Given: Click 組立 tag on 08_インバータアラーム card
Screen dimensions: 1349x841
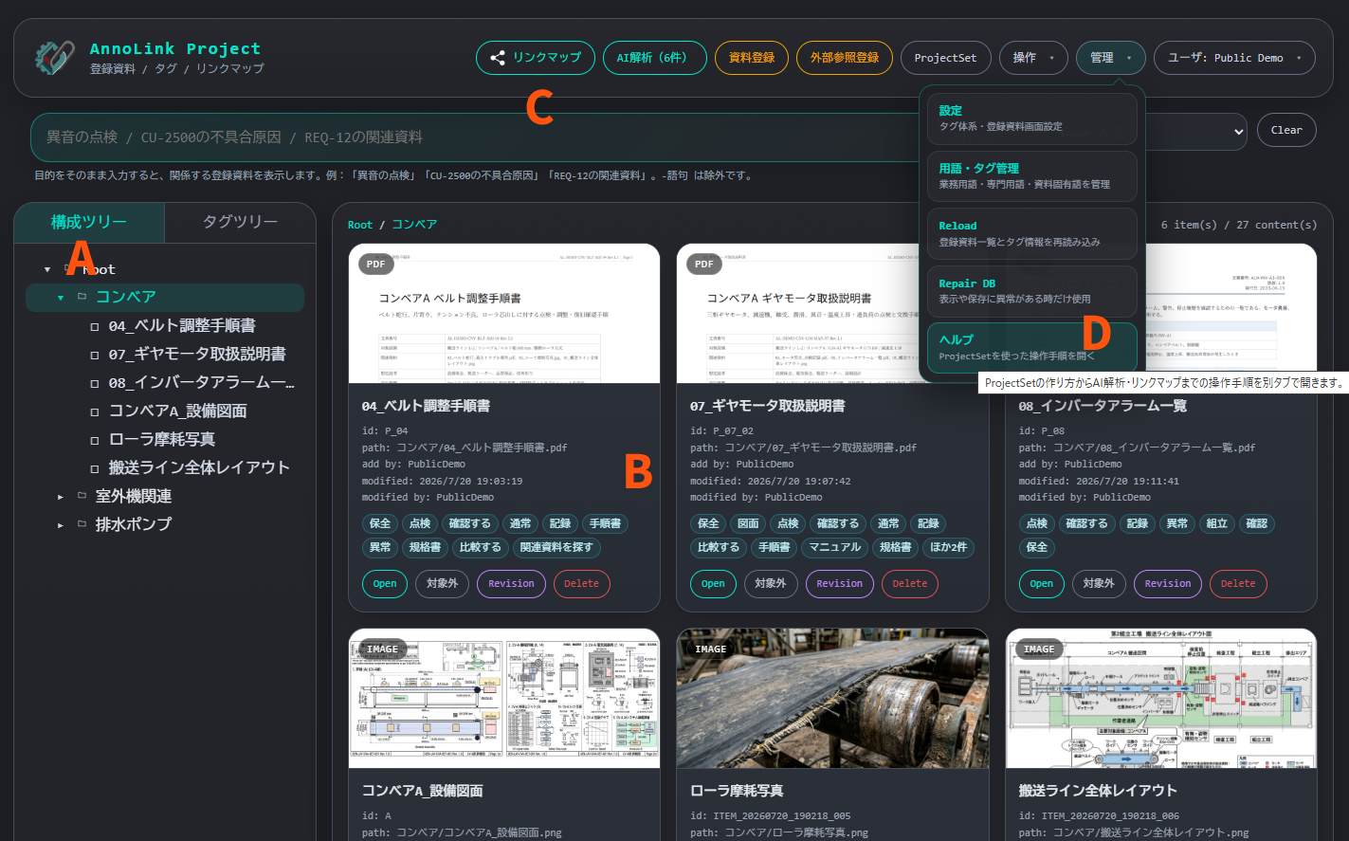Looking at the screenshot, I should click(x=1216, y=524).
